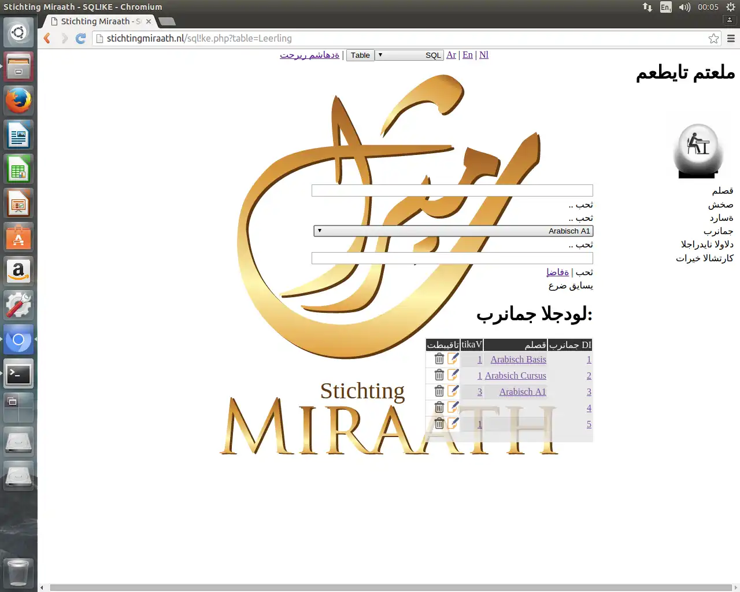Click ID link 4 in the table
This screenshot has width=740, height=592.
589,408
